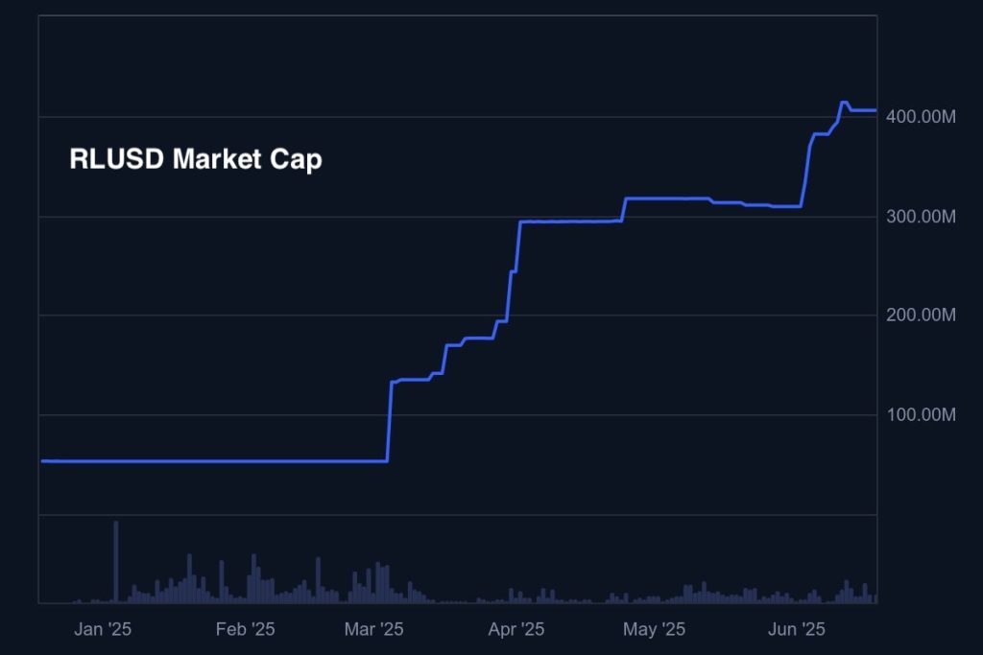Click the line's vertical jump in early March
Image resolution: width=983 pixels, height=655 pixels.
[389, 422]
